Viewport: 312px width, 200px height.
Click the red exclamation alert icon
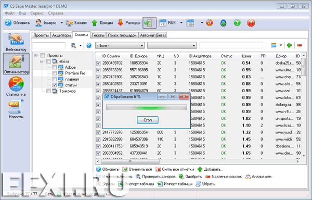(x=251, y=23)
